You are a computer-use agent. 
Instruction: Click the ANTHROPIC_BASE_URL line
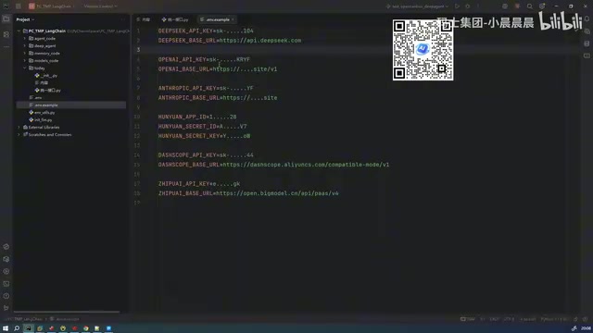pyautogui.click(x=218, y=98)
